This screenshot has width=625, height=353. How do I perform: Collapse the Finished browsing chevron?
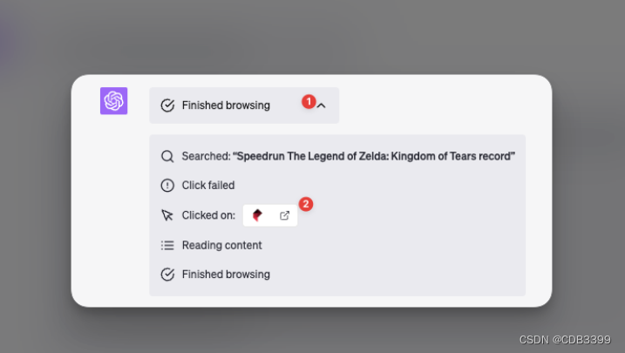pyautogui.click(x=322, y=105)
